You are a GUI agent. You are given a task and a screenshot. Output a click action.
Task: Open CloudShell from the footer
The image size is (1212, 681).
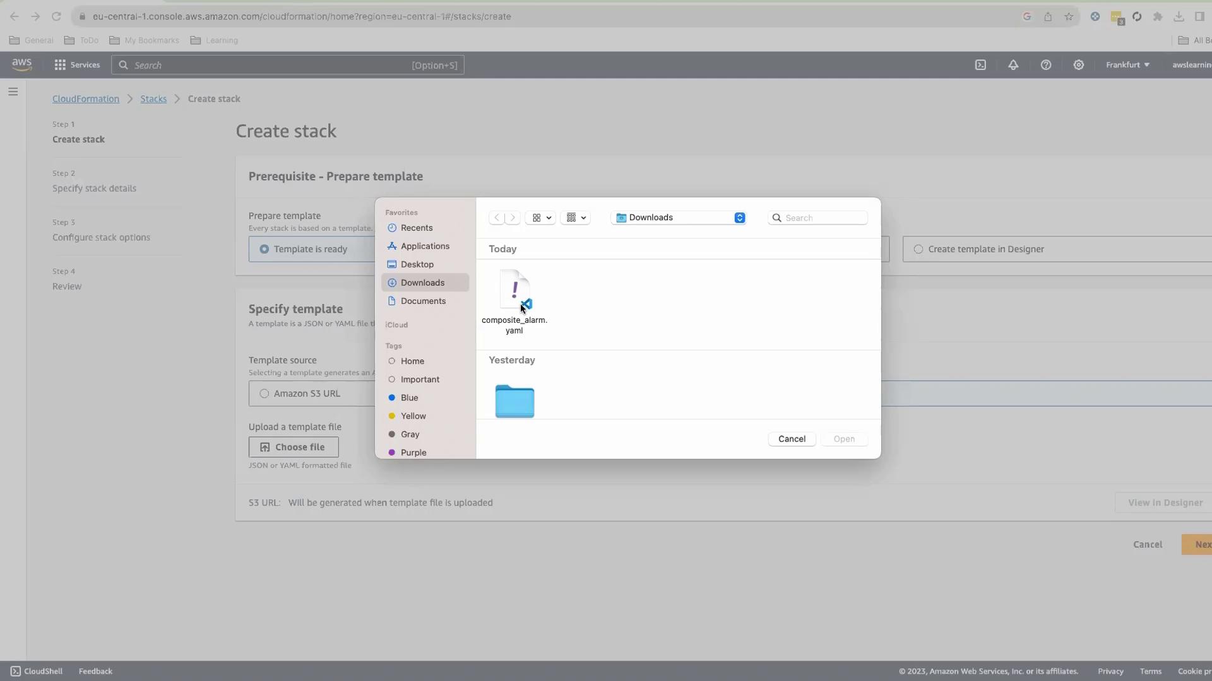click(x=37, y=672)
